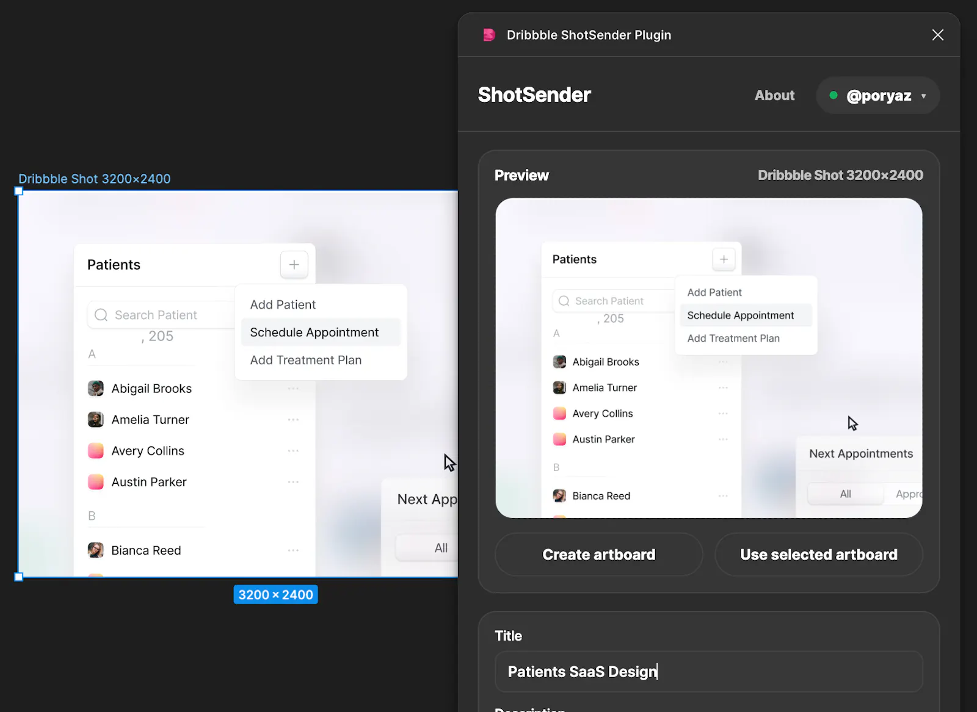Click Avery Collins pink avatar on canvas
This screenshot has height=712, width=977.
click(x=96, y=451)
